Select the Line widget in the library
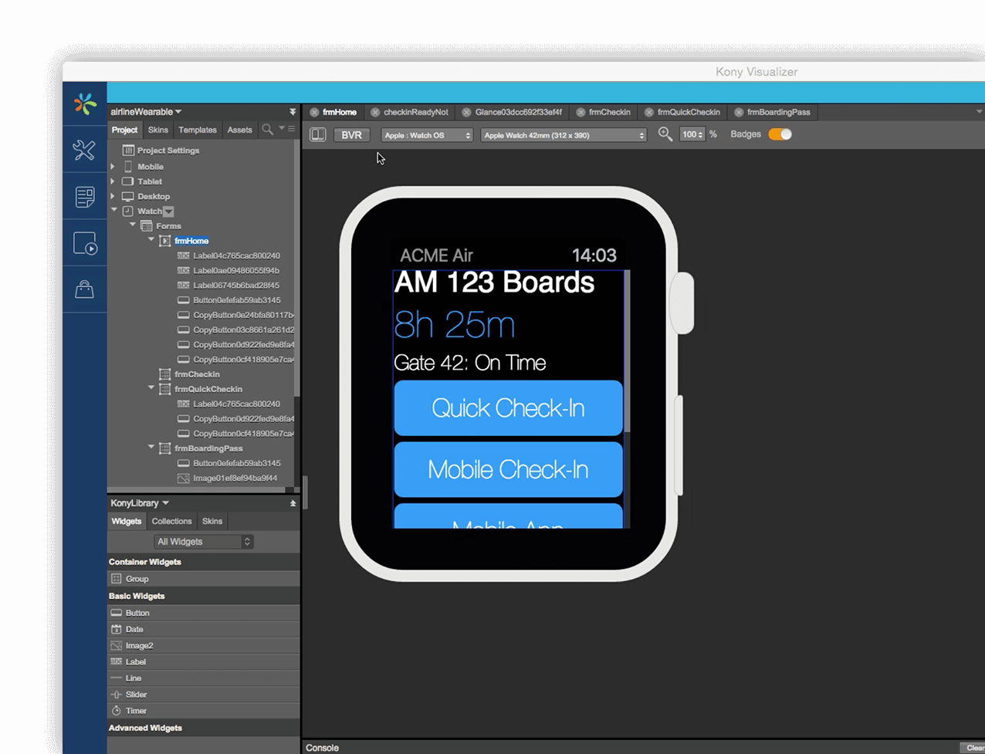Viewport: 985px width, 754px height. 204,678
